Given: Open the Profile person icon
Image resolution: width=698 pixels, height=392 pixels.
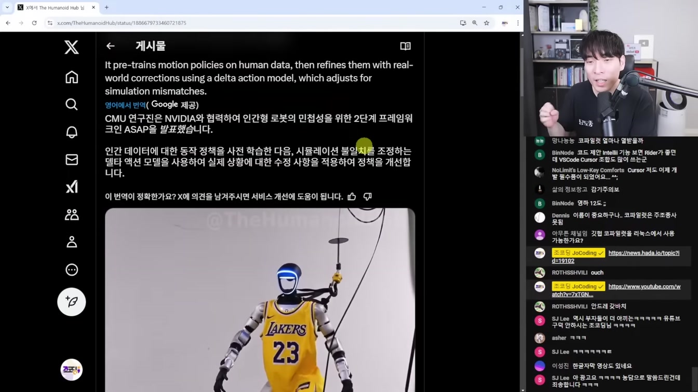Looking at the screenshot, I should 72,242.
